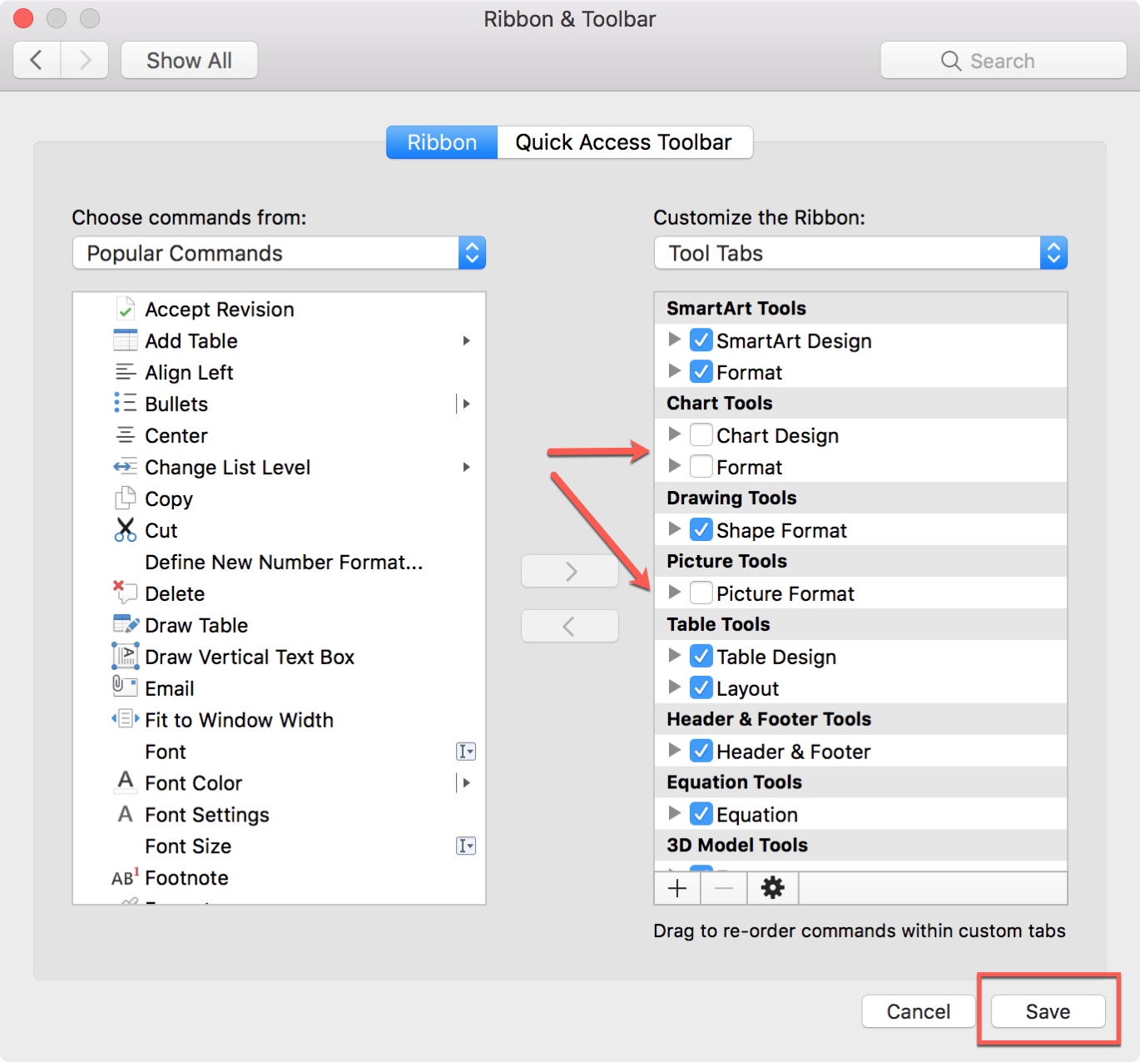1140x1062 pixels.
Task: Open the Tool Tabs dropdown
Action: [x=860, y=253]
